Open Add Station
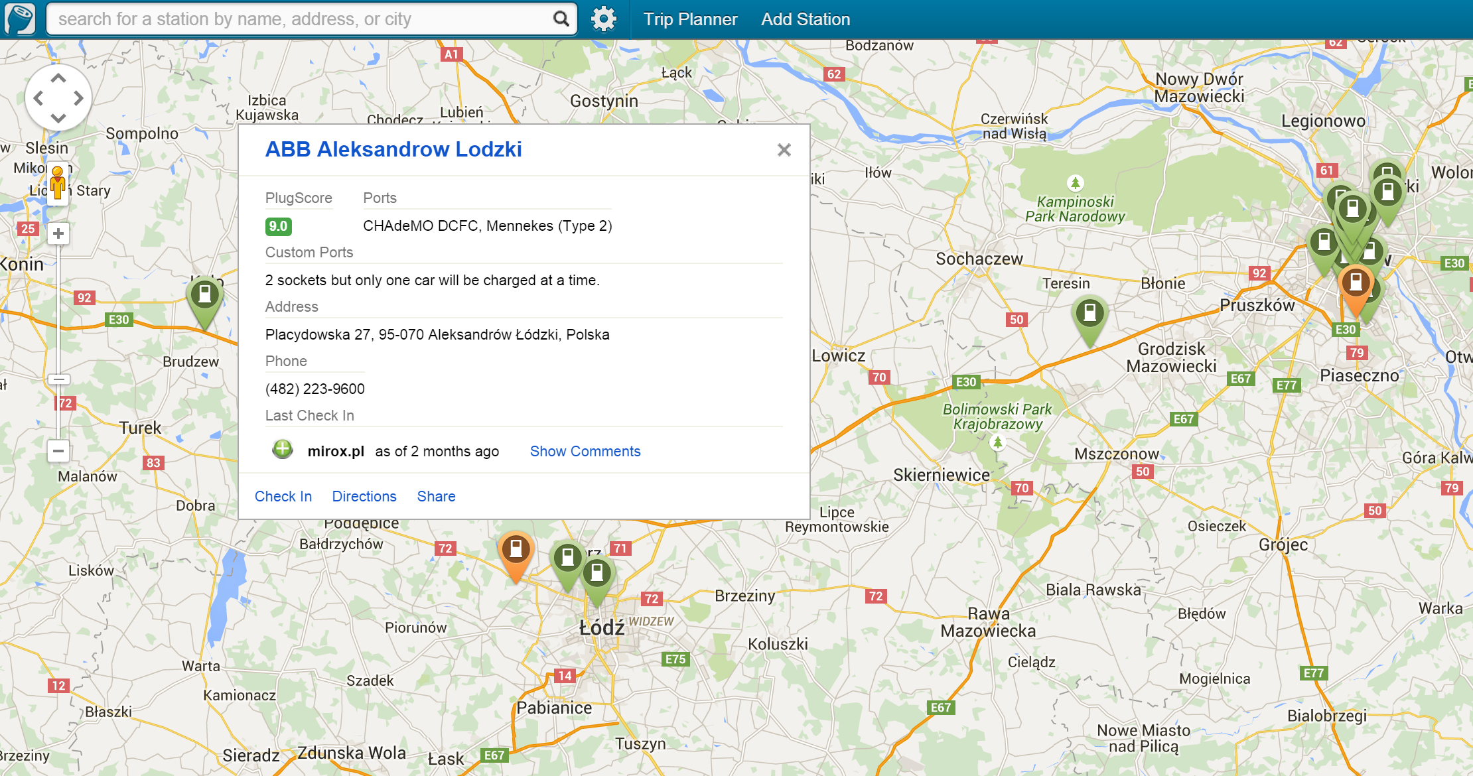 click(806, 19)
